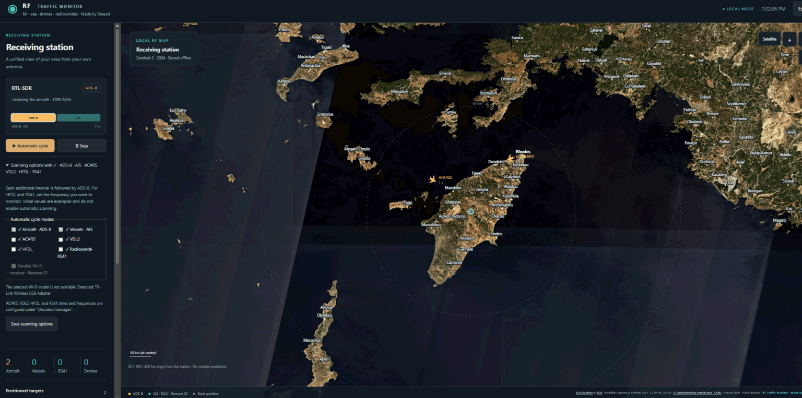Toggle Vessels · AIS cycle mode checkbox

(x=61, y=230)
